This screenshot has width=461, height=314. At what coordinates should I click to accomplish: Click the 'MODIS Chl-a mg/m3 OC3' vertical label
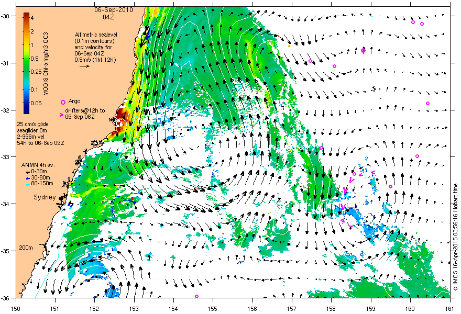46,64
